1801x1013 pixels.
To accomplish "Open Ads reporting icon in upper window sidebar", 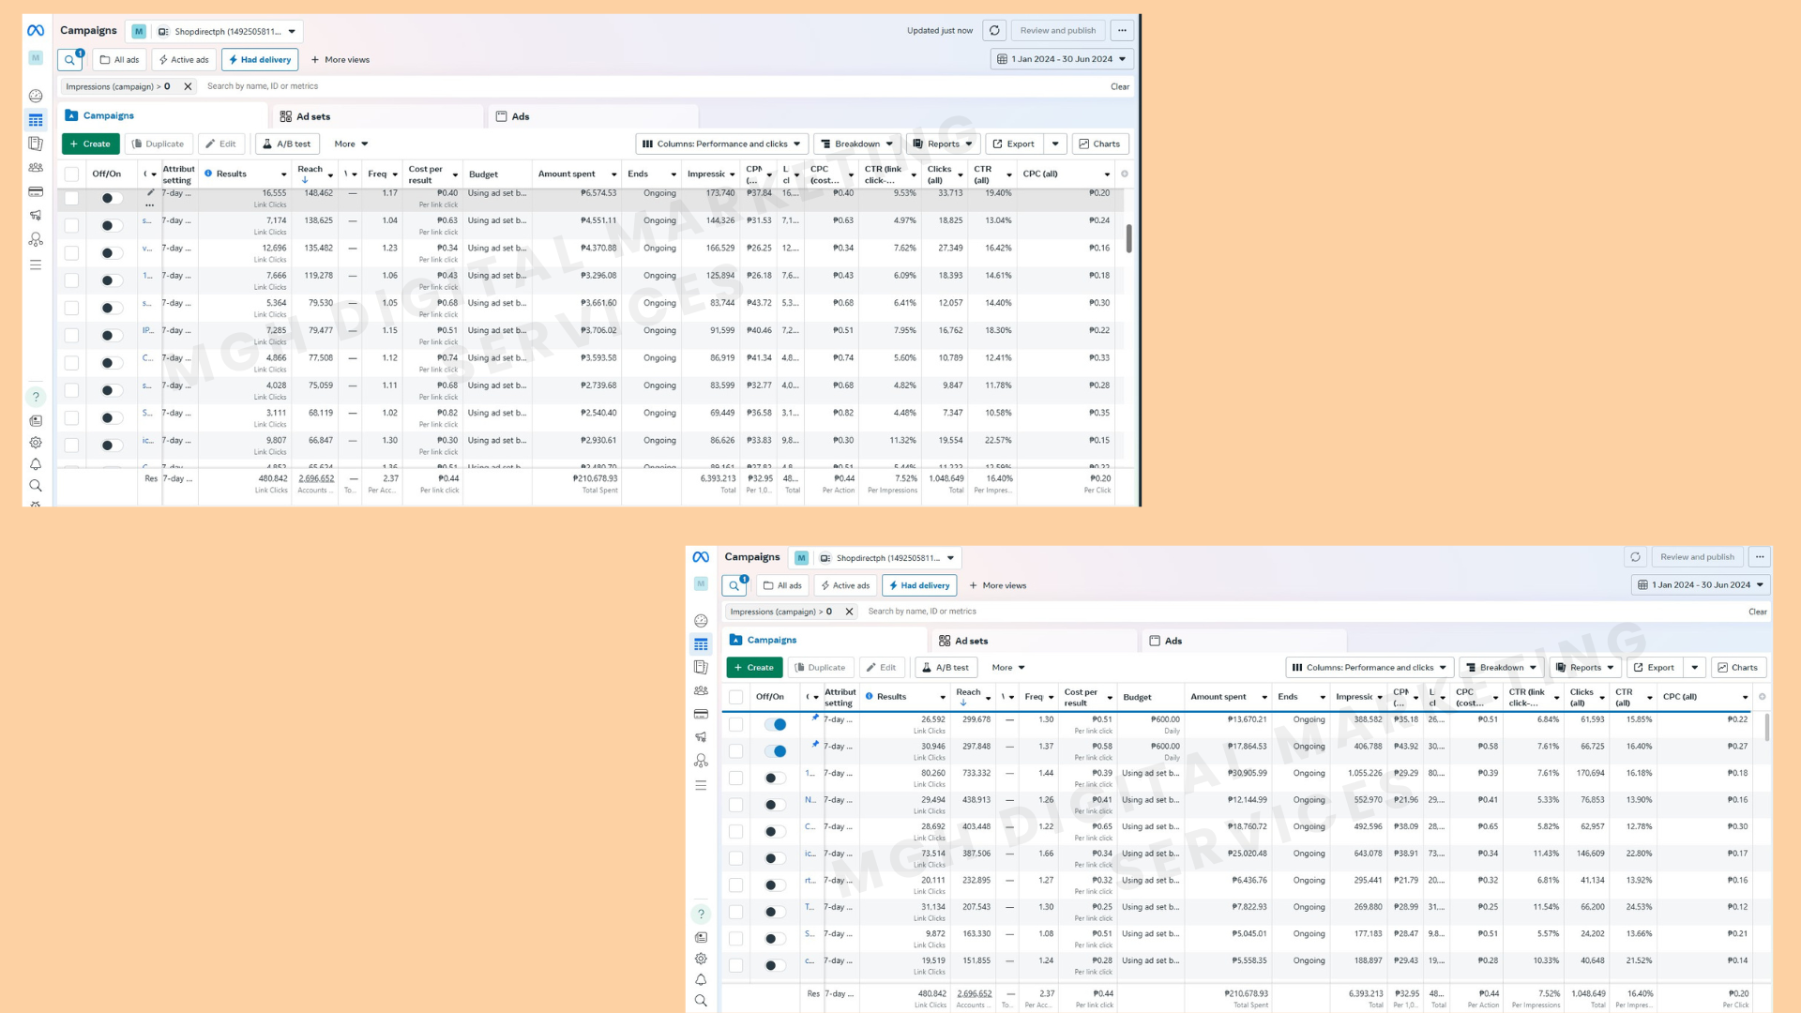I will (36, 144).
